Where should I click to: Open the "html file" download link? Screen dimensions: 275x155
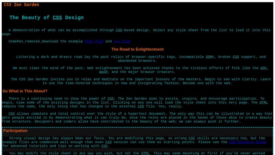(x=94, y=41)
